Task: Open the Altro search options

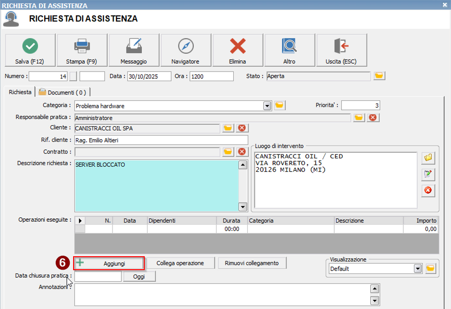Action: click(289, 50)
